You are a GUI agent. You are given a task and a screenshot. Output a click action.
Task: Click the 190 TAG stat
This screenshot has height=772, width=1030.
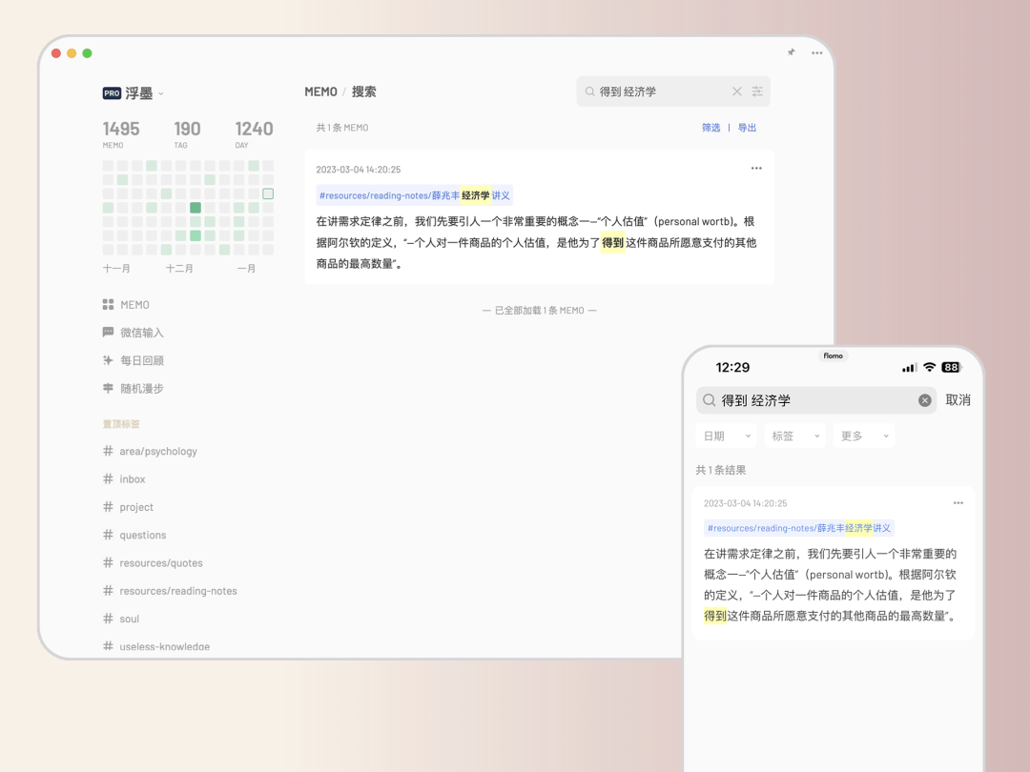187,134
